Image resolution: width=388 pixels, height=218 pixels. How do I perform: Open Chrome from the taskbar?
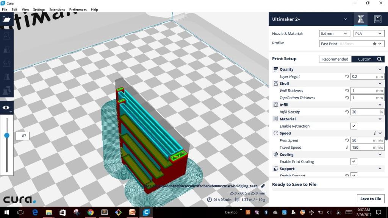point(90,212)
